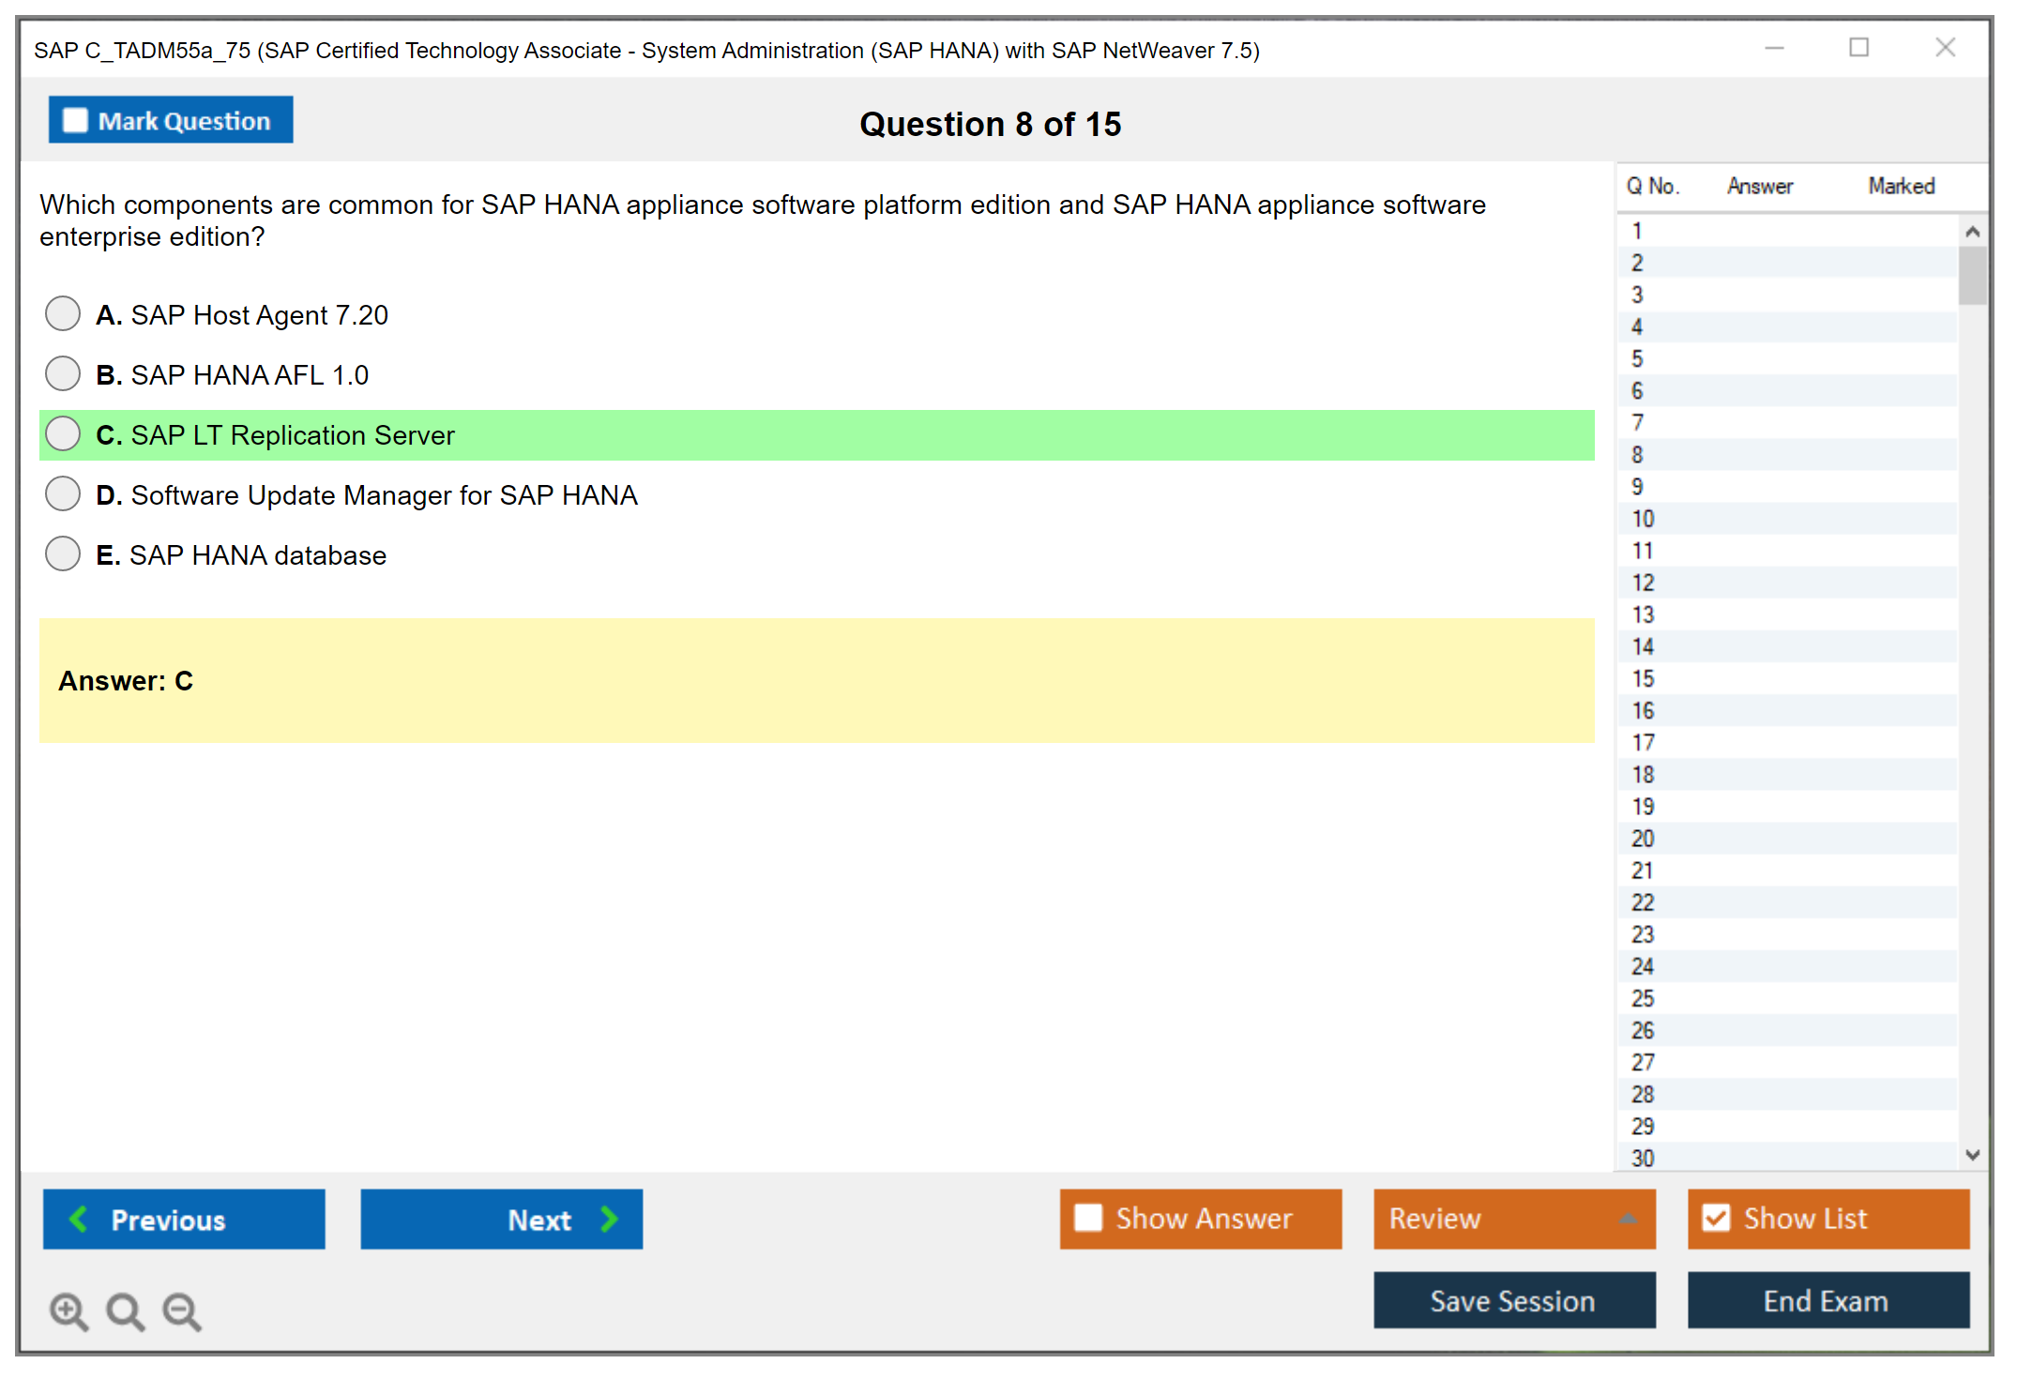2017x1379 pixels.
Task: Toggle the Mark Question checkbox
Action: (75, 120)
